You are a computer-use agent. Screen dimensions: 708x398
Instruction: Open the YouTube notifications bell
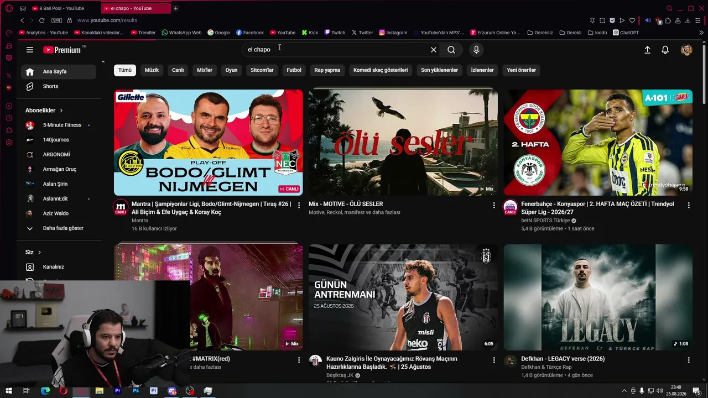pos(665,50)
